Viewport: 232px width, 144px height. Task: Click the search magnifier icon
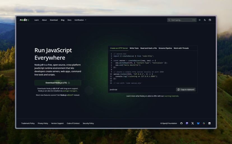pyautogui.click(x=169, y=20)
